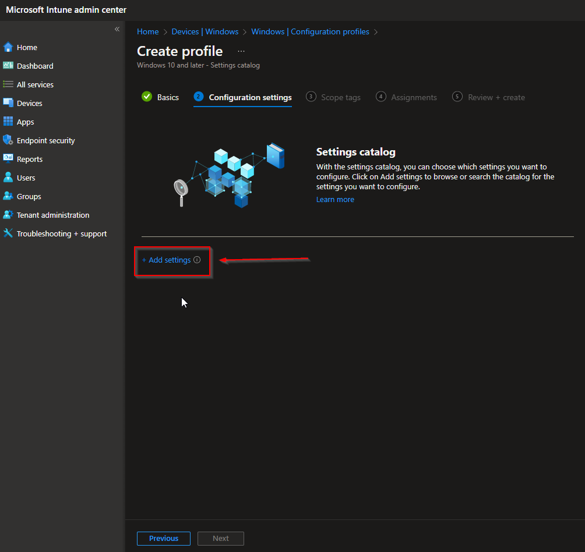Click the Dashboard chart icon
Viewport: 585px width, 552px height.
[8, 66]
